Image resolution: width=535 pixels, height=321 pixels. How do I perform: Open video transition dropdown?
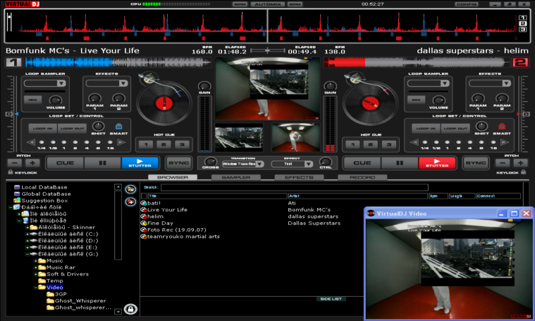click(x=259, y=164)
